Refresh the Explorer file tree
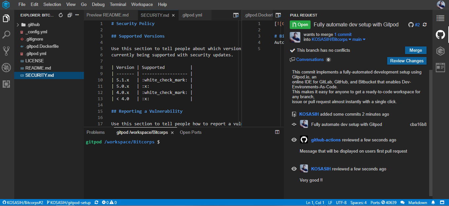 (60, 15)
